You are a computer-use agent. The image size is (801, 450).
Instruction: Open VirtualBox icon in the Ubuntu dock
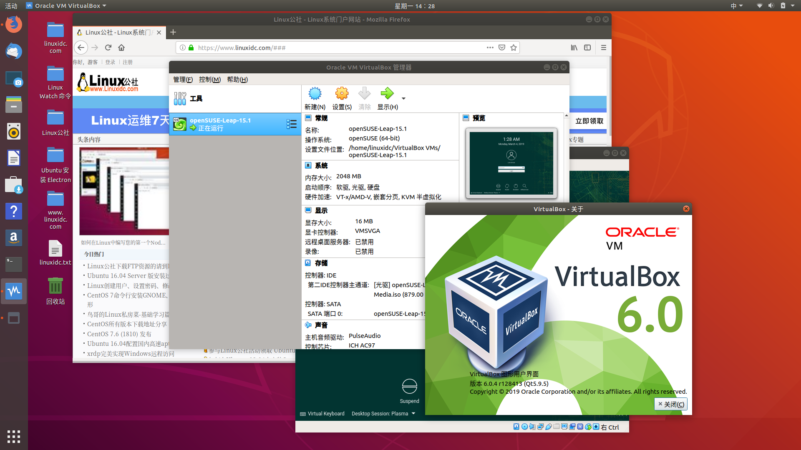14,291
